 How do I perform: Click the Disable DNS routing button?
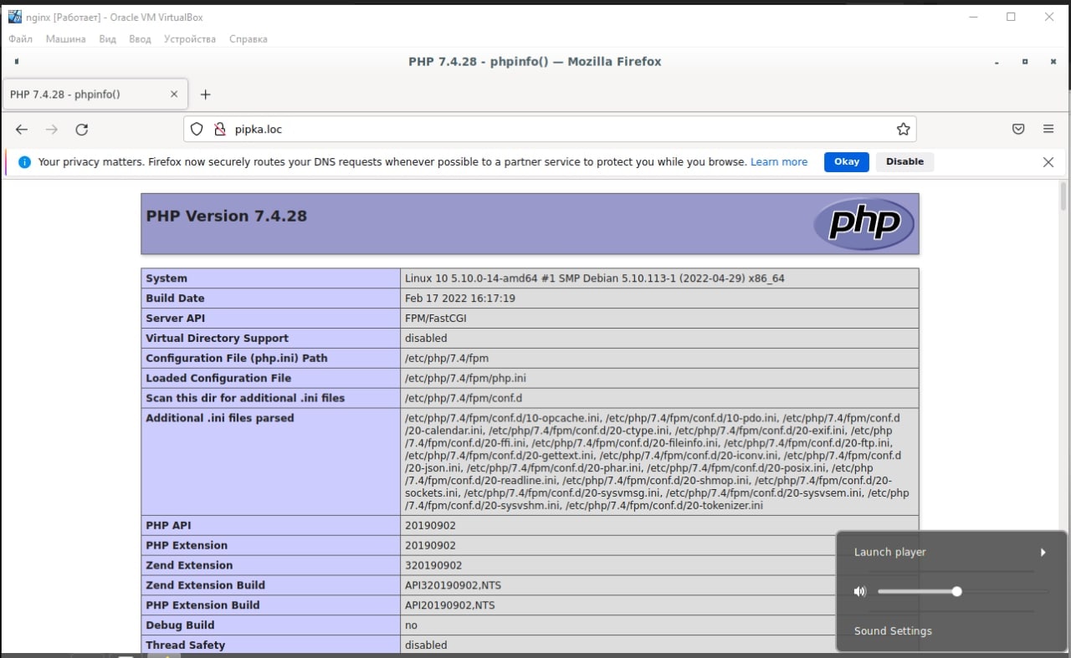point(904,162)
